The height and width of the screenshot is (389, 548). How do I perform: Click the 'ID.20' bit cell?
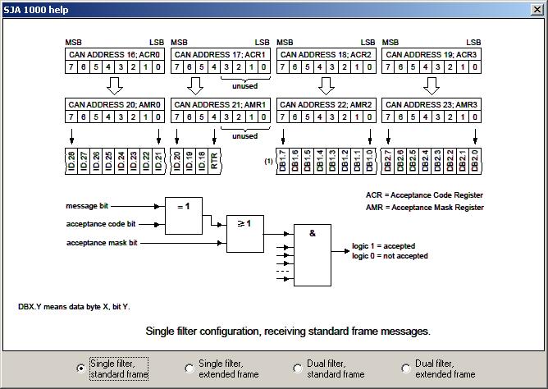pyautogui.click(x=177, y=161)
